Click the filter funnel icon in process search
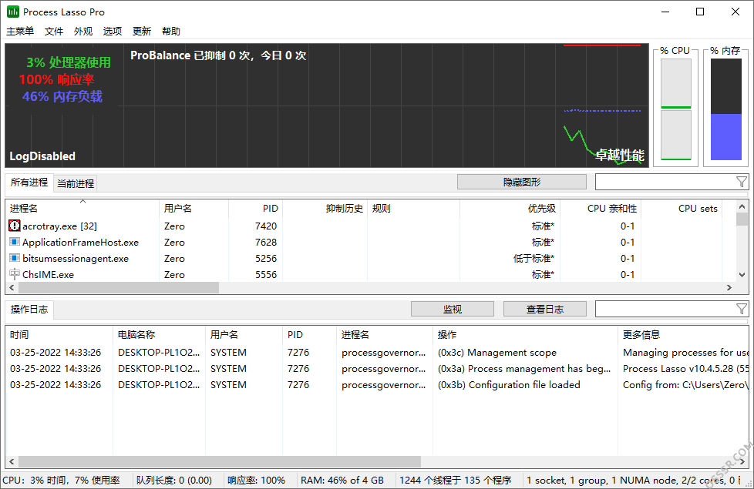This screenshot has height=489, width=754. coord(742,182)
